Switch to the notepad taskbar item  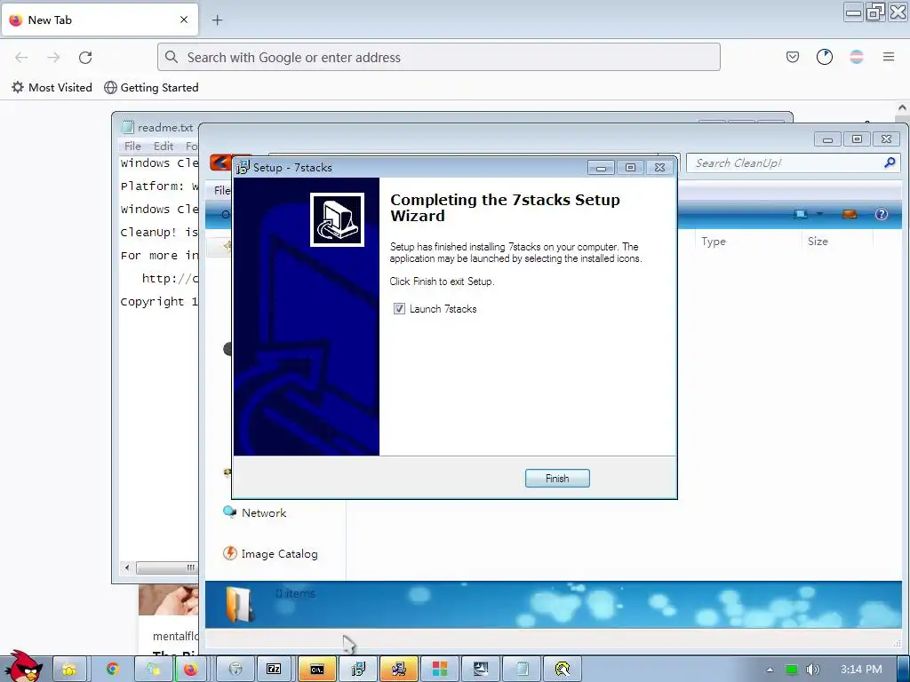coord(522,670)
